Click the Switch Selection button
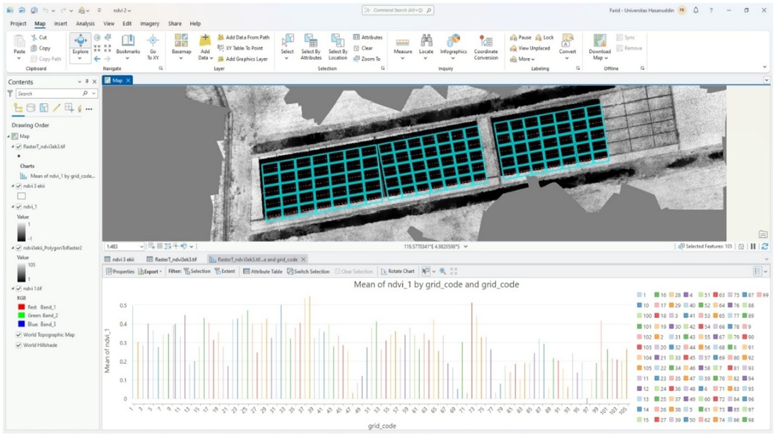Viewport: 776px width, 436px height. point(308,272)
